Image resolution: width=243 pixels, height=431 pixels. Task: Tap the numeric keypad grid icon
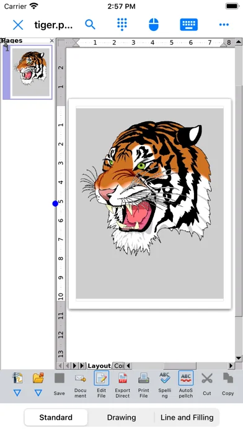122,25
